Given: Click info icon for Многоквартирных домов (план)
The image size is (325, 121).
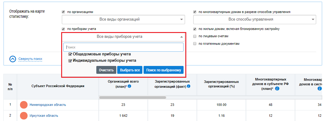Looking at the screenshot, I should 277,89.
